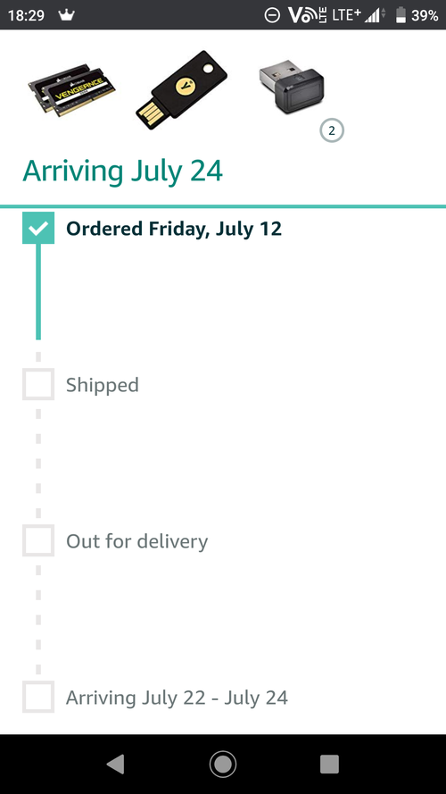Tap the battery icon in status bar

(401, 15)
